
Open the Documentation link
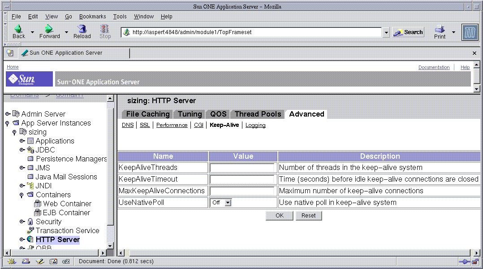[434, 67]
